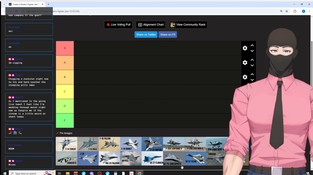Click the gear icon on B tier
This screenshot has width=313, height=175.
(x=245, y=77)
